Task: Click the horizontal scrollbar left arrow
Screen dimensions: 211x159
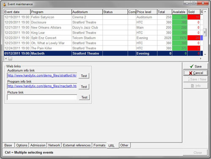Action: pos(6,59)
